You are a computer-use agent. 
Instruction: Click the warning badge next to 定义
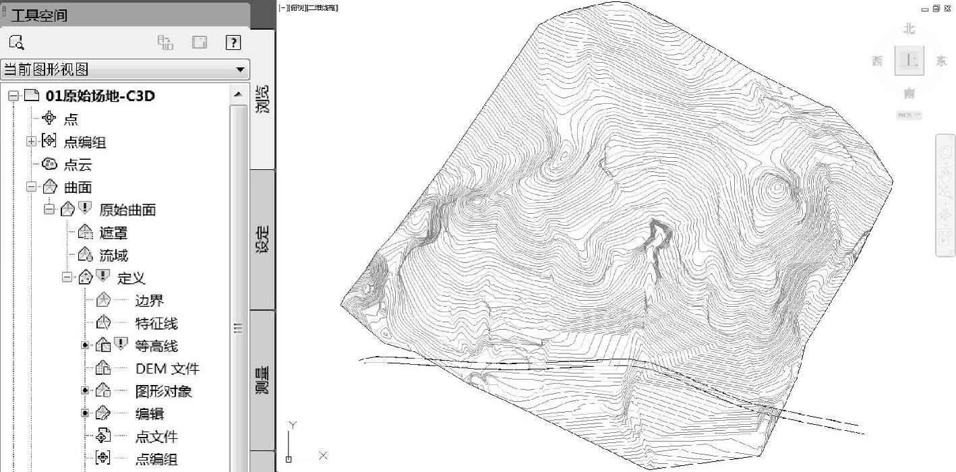pyautogui.click(x=102, y=276)
